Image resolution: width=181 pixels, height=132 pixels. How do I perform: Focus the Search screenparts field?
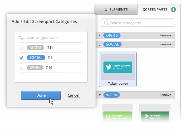pyautogui.click(x=137, y=23)
